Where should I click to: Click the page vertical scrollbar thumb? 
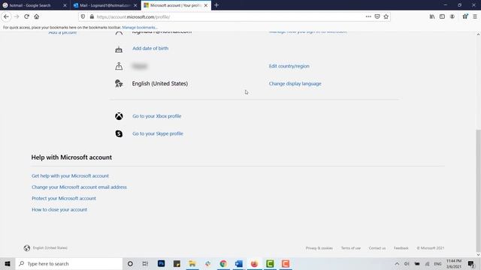pyautogui.click(x=478, y=190)
